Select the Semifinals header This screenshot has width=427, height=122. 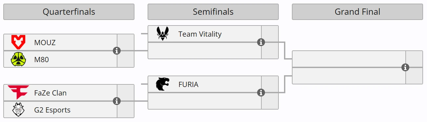click(213, 12)
